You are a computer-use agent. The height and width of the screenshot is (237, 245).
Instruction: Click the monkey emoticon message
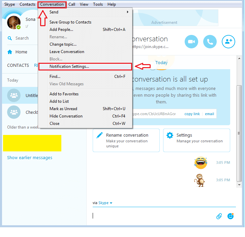[200, 180]
